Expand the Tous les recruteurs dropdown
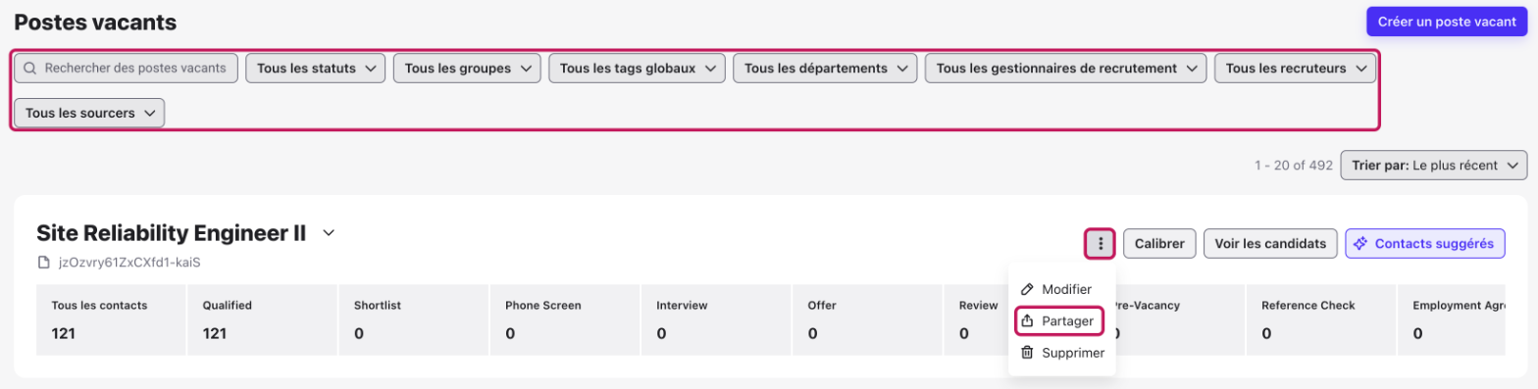The width and height of the screenshot is (1538, 389). coord(1295,69)
